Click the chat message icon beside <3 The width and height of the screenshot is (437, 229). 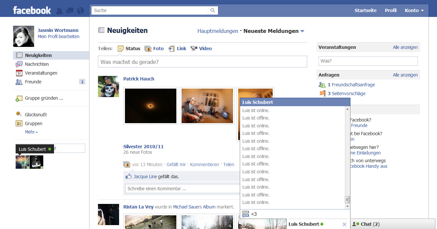click(246, 214)
